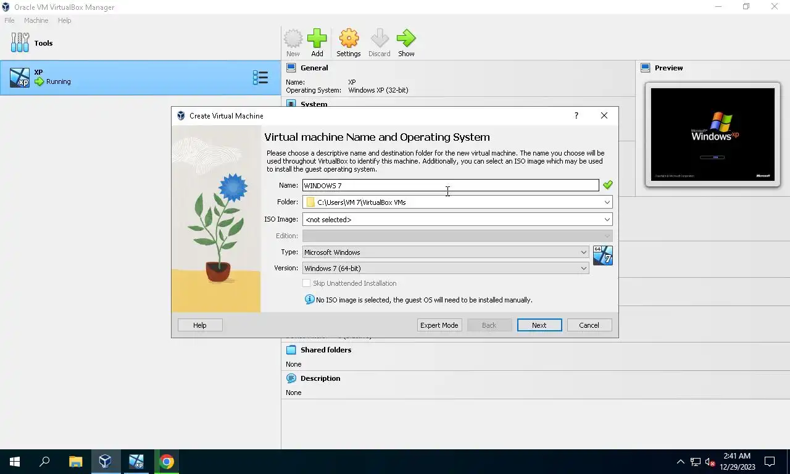Click the Description heading

click(x=320, y=378)
